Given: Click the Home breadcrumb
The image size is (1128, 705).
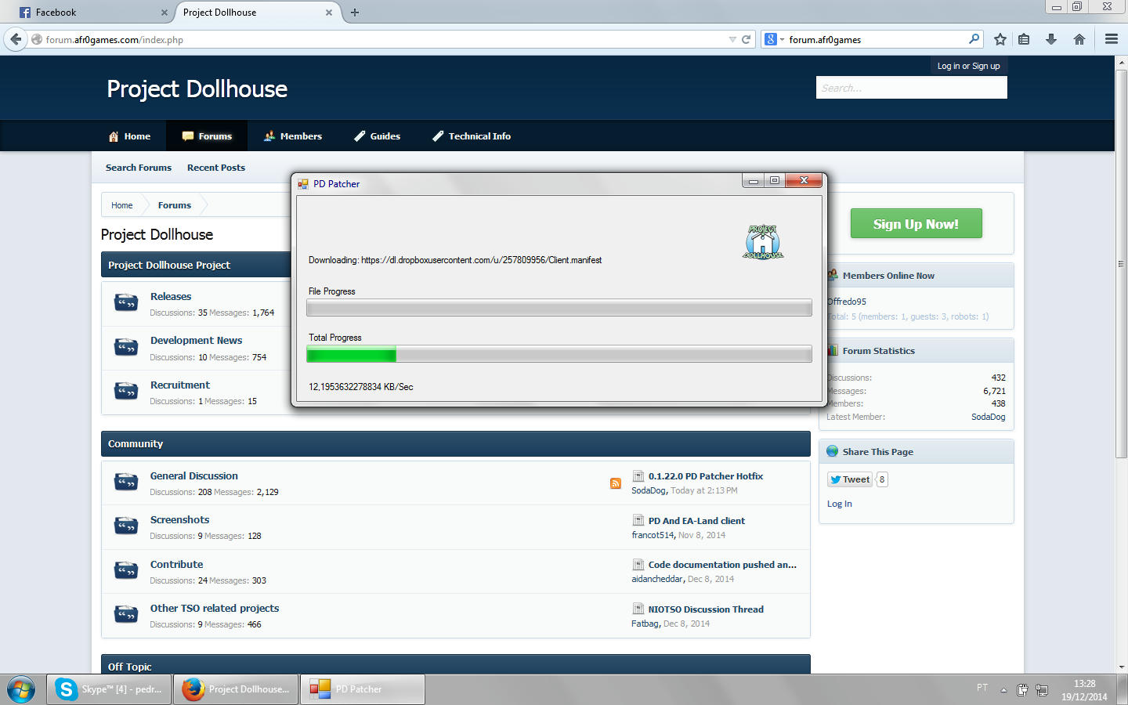Looking at the screenshot, I should (121, 205).
